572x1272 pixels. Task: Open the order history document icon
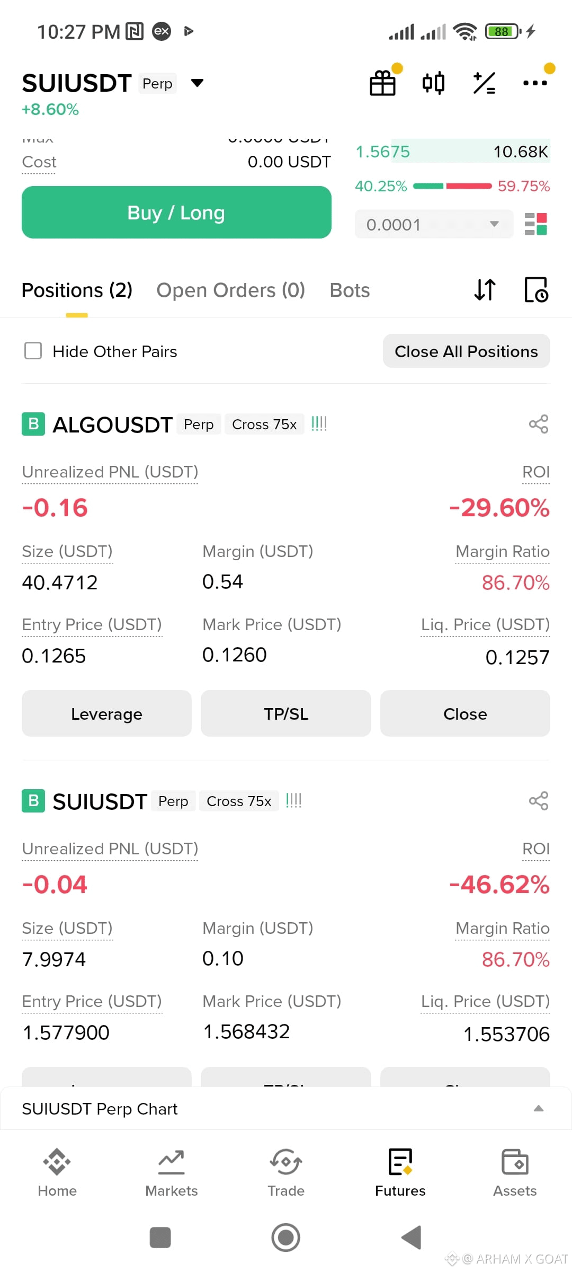[536, 290]
